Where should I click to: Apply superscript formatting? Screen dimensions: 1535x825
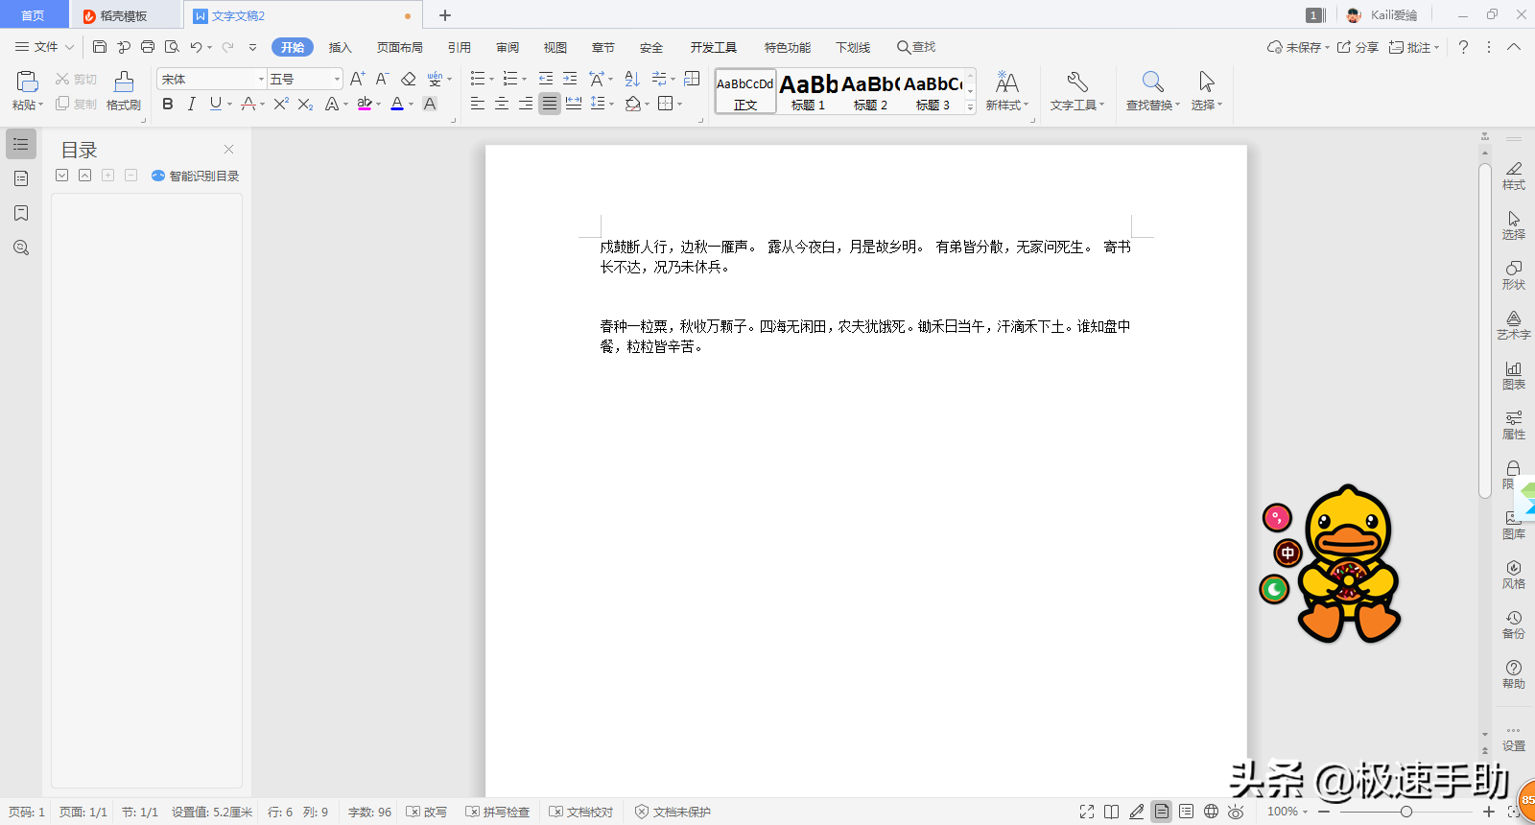pos(280,104)
